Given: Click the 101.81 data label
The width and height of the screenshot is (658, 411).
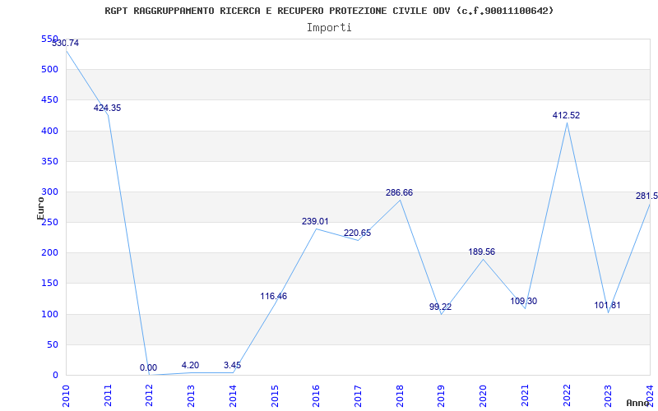Looking at the screenshot, I should [607, 305].
